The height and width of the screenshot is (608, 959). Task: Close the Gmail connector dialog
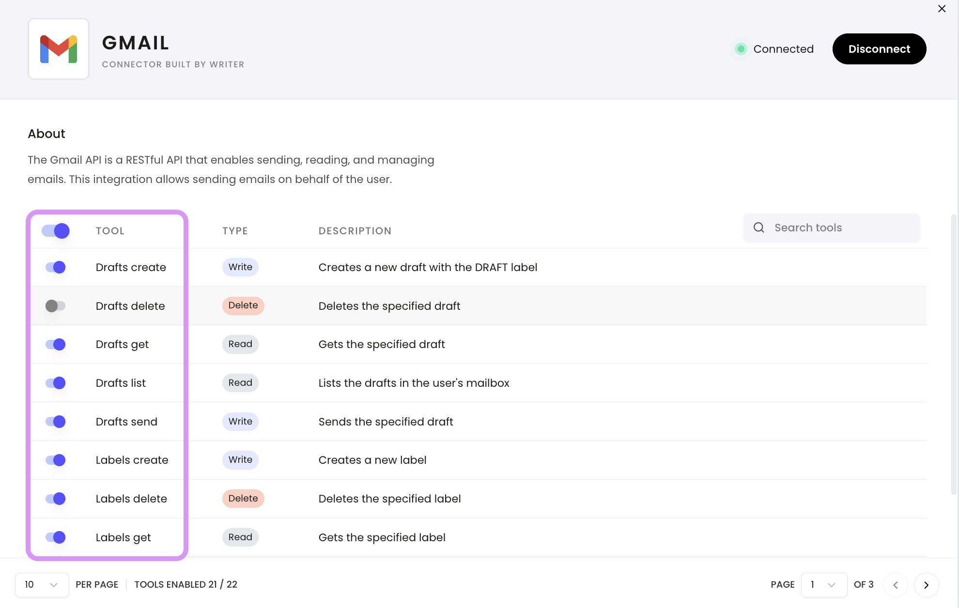coord(942,9)
